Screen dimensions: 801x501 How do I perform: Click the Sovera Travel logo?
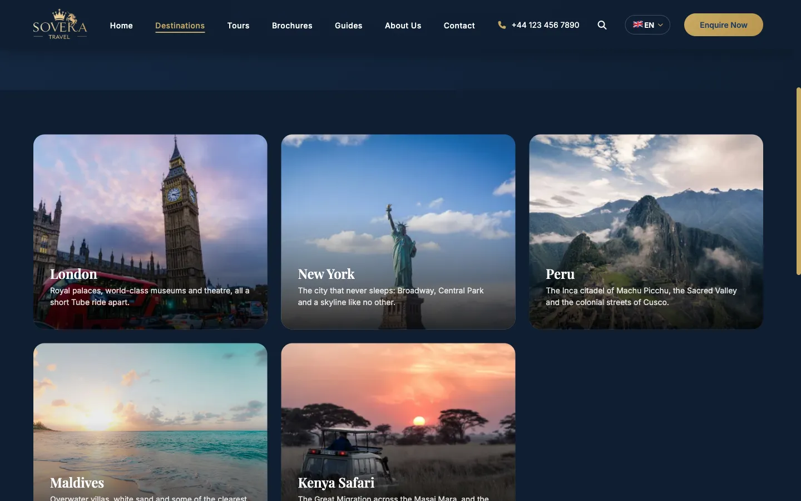(60, 24)
